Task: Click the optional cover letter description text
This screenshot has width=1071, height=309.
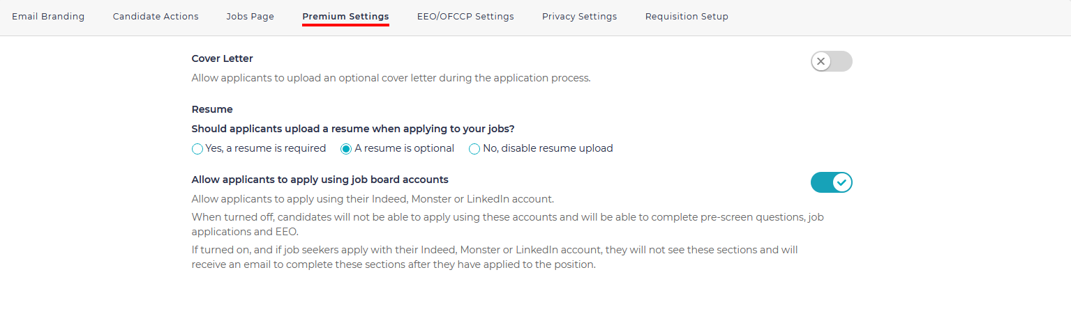Action: tap(391, 78)
